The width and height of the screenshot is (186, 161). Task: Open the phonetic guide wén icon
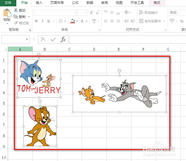94,21
